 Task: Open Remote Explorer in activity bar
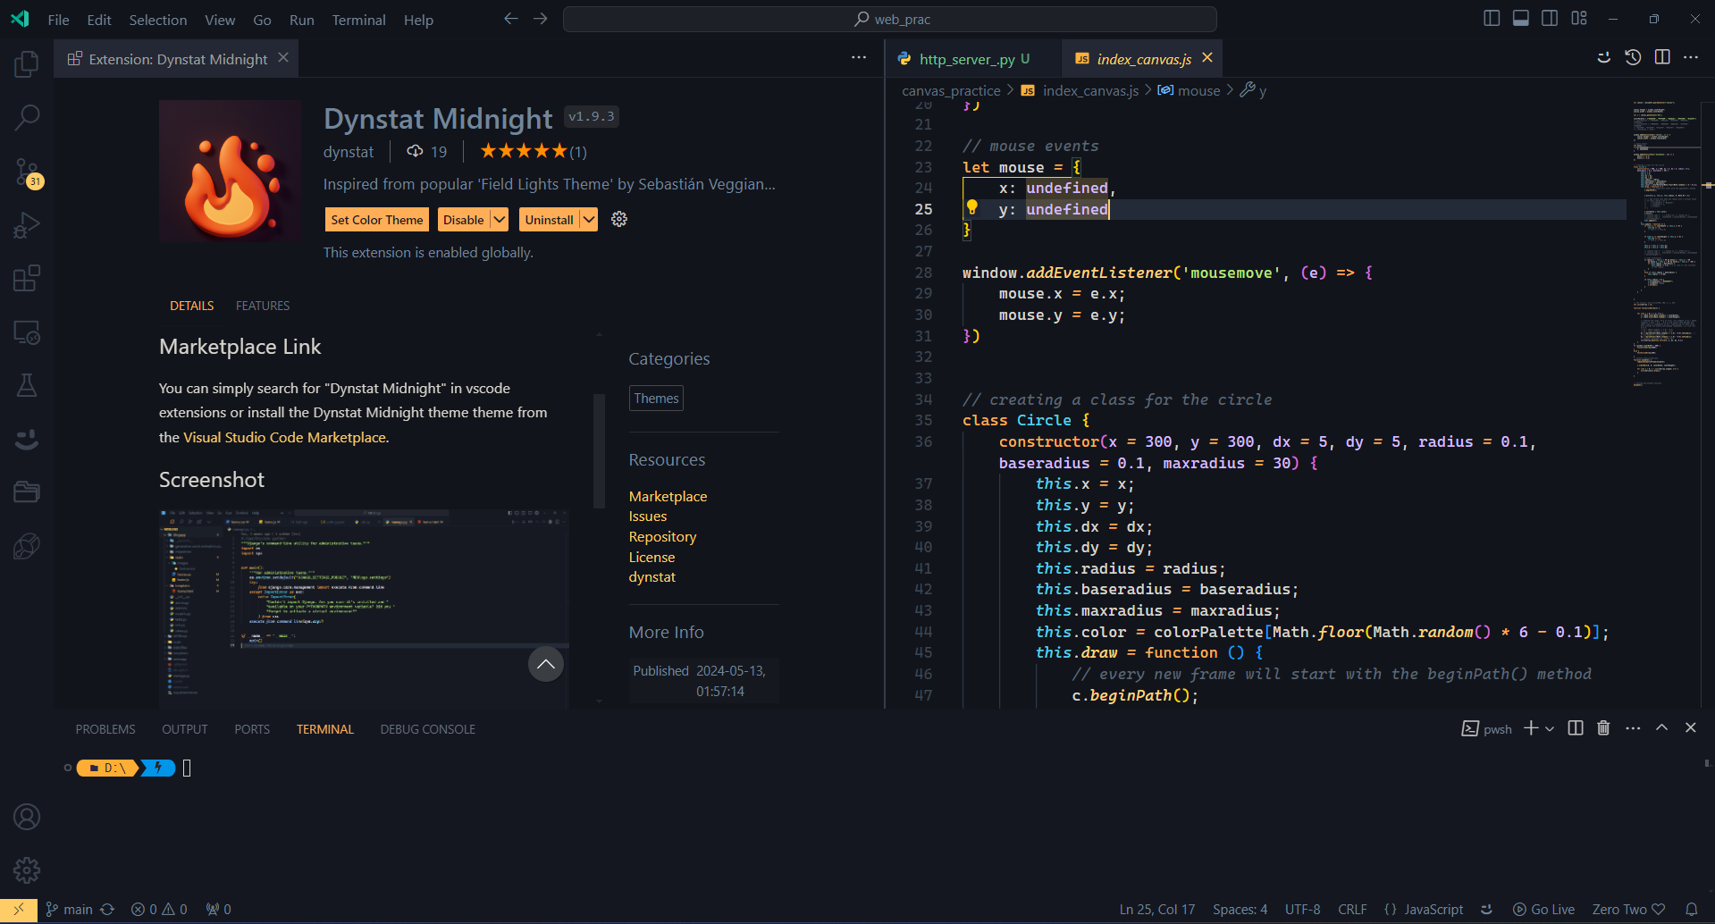[27, 332]
